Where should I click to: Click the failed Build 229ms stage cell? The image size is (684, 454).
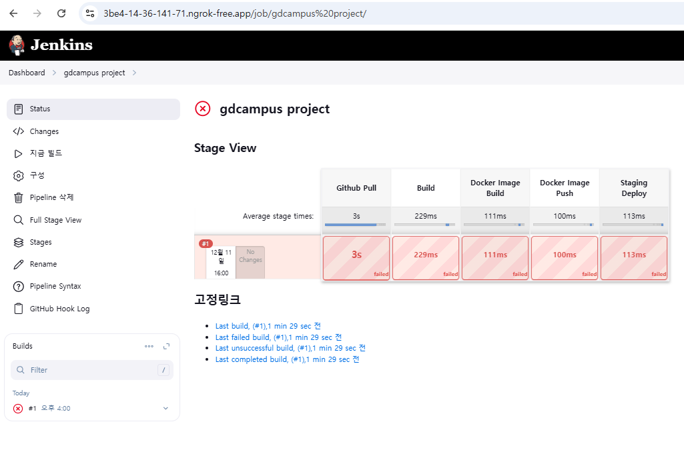pyautogui.click(x=426, y=258)
